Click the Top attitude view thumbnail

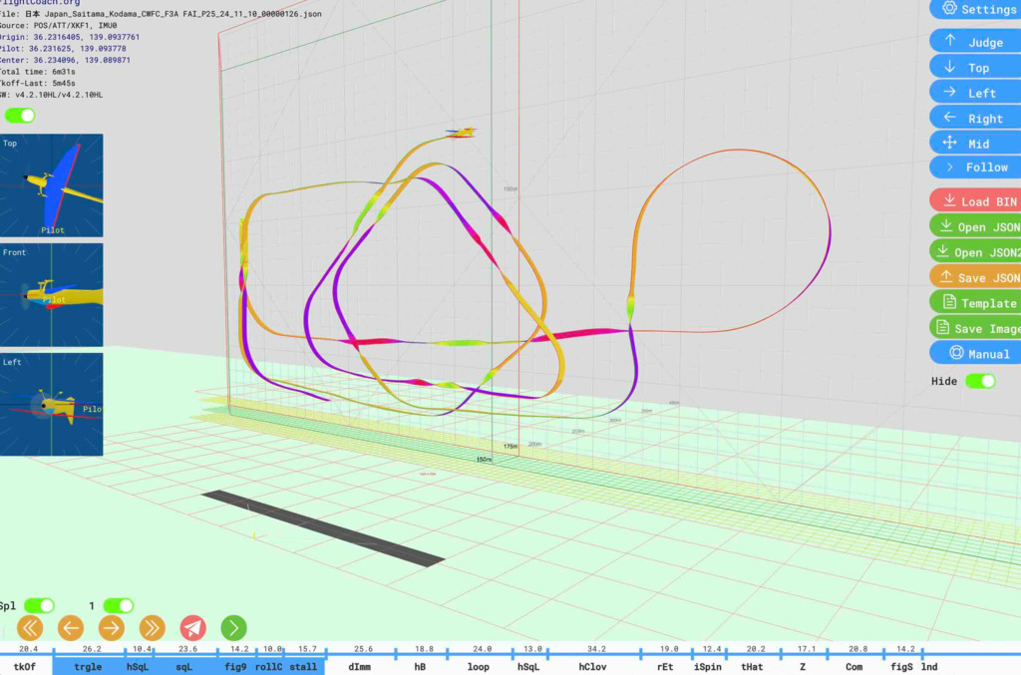coord(52,185)
